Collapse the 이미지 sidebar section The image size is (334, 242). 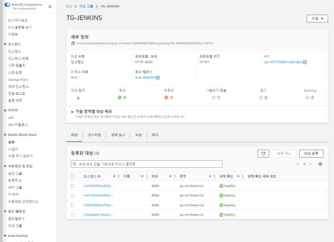pos(5,110)
